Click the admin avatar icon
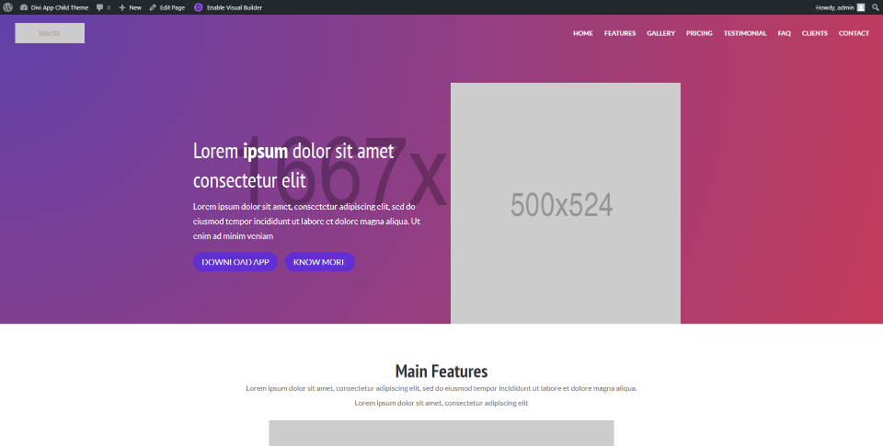Viewport: 883px width, 446px height. pos(861,7)
